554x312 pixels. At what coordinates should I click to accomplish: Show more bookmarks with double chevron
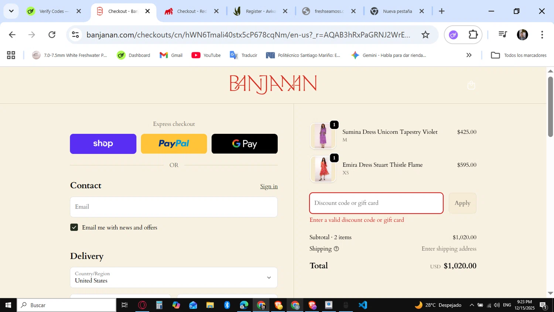click(469, 55)
